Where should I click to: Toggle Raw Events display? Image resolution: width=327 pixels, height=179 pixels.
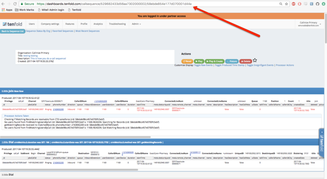[204, 65]
